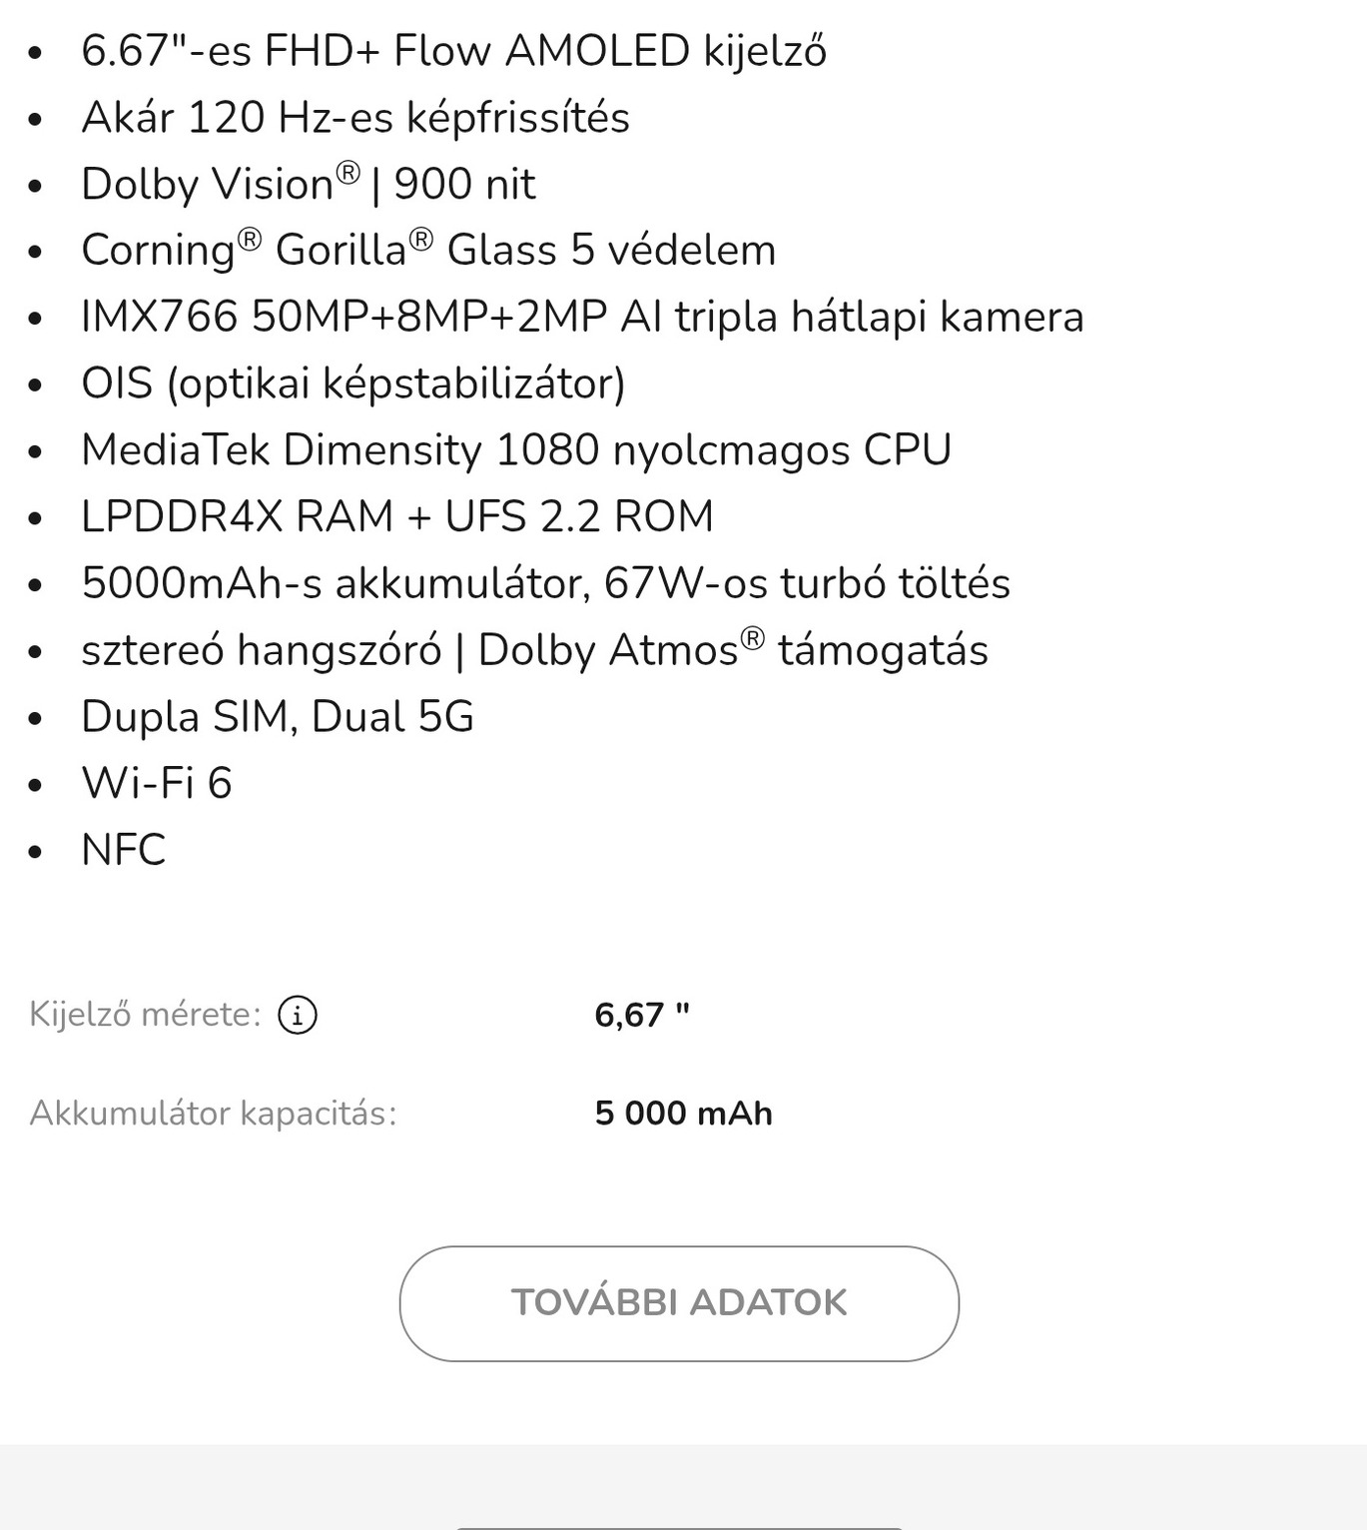Click the Akkumulátor kapacitás label
The width and height of the screenshot is (1367, 1530).
point(214,1113)
